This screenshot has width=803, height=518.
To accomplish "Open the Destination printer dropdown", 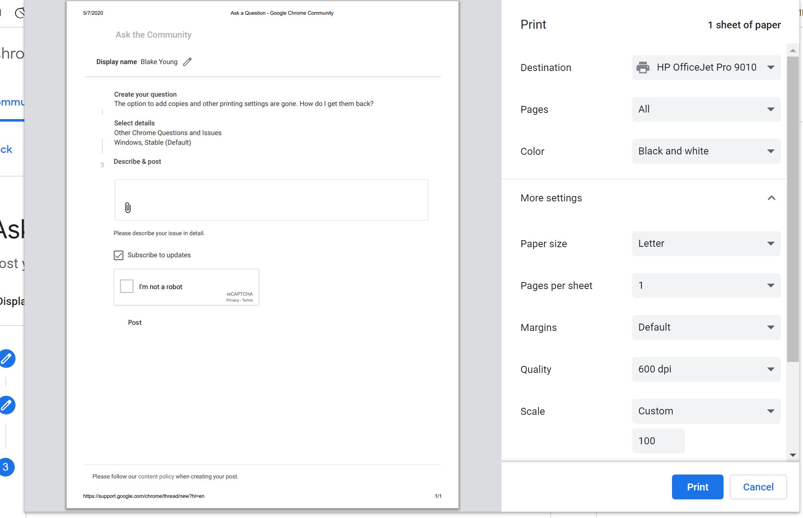I will click(706, 68).
